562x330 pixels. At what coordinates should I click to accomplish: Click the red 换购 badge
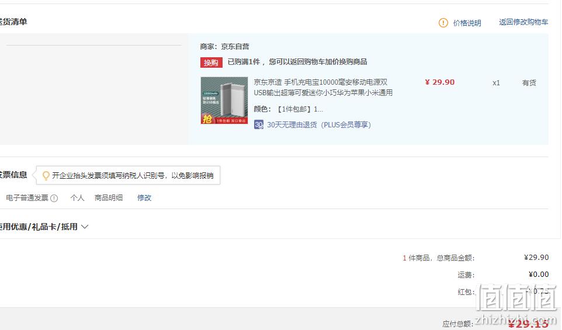(211, 62)
